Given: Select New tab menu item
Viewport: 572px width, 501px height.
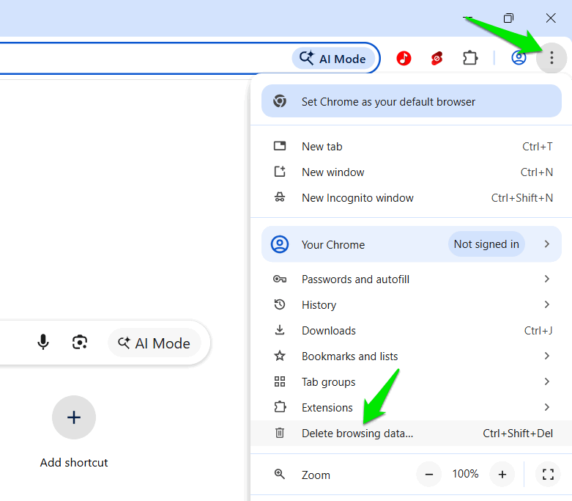Looking at the screenshot, I should pos(411,147).
